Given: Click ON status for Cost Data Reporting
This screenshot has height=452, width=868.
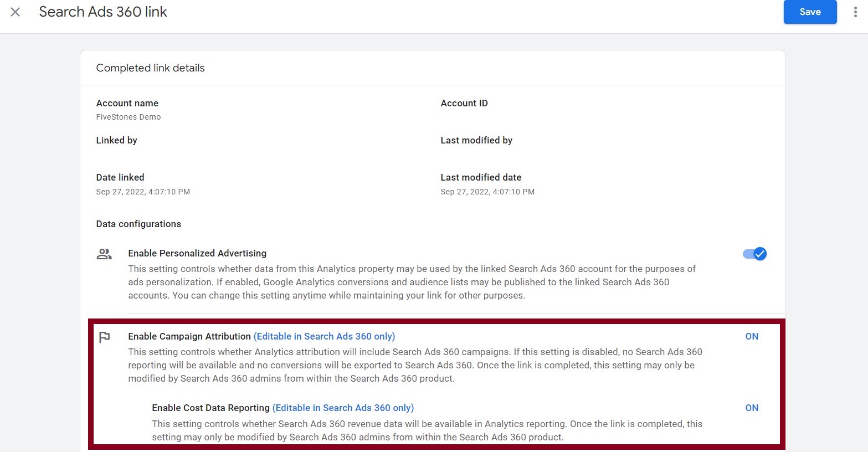Looking at the screenshot, I should (752, 408).
